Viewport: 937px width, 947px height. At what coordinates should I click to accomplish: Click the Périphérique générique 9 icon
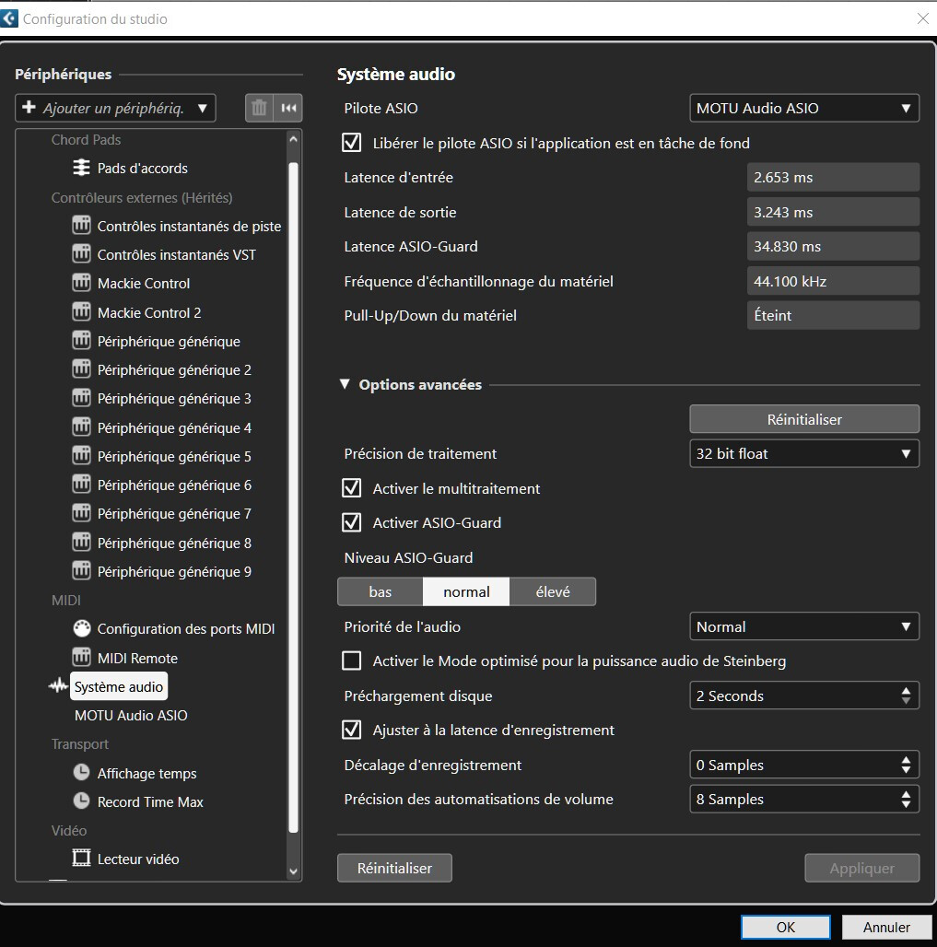81,571
